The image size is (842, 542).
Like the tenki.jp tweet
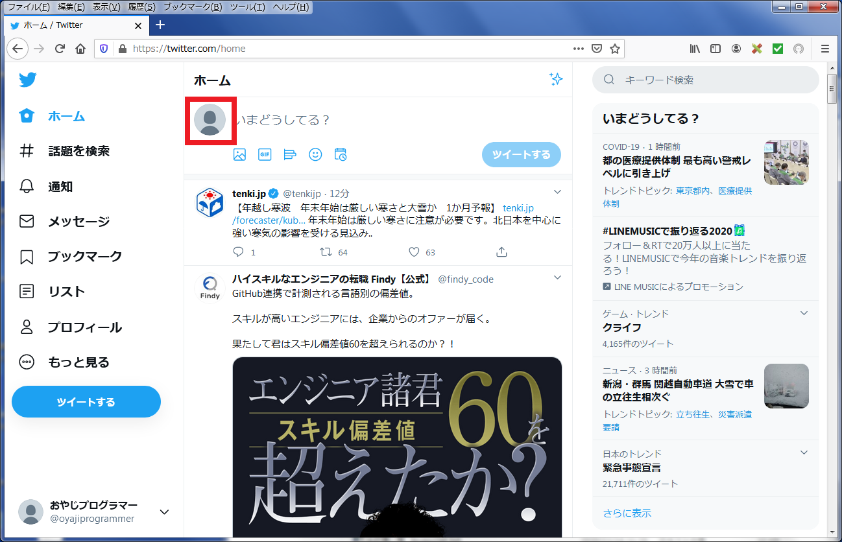pyautogui.click(x=414, y=252)
